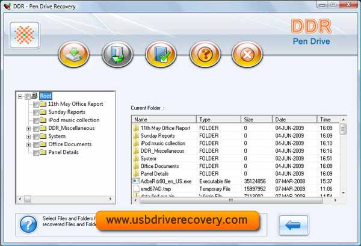Select 11th May Office Report tree label
The width and height of the screenshot is (361, 246).
click(x=76, y=104)
